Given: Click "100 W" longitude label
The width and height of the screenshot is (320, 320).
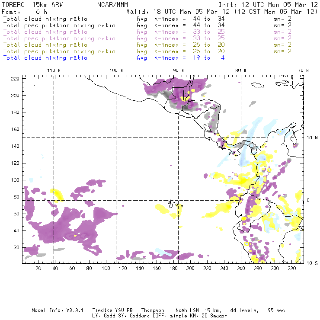Looking at the screenshot, I should (116, 70).
